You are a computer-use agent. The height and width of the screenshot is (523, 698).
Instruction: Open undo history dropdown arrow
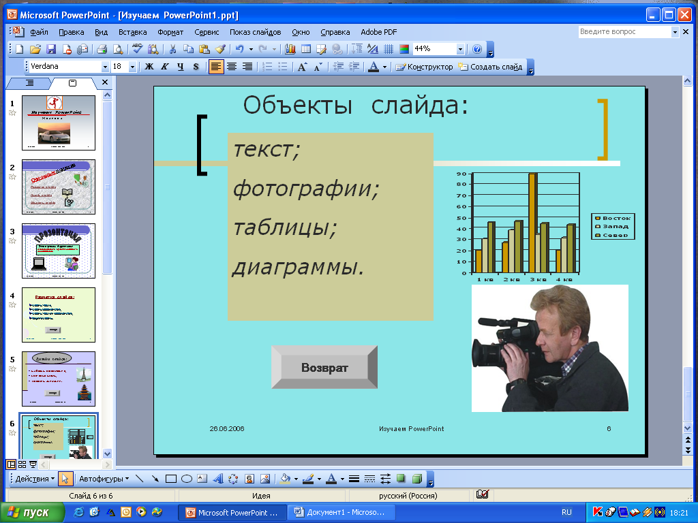[x=251, y=49]
